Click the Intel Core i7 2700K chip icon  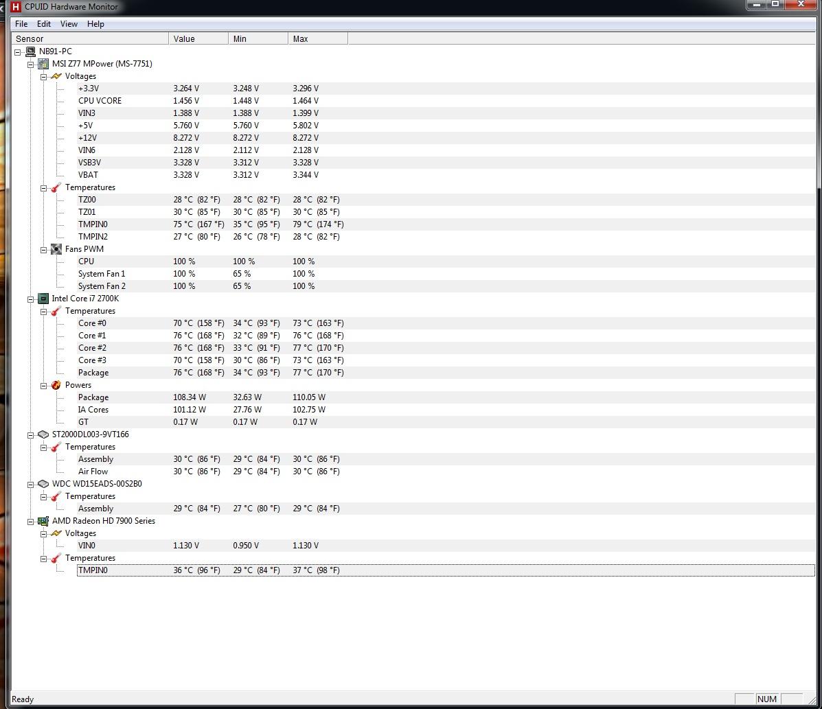[43, 299]
